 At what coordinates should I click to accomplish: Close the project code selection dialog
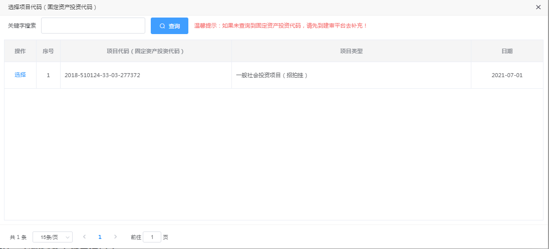coord(538,7)
